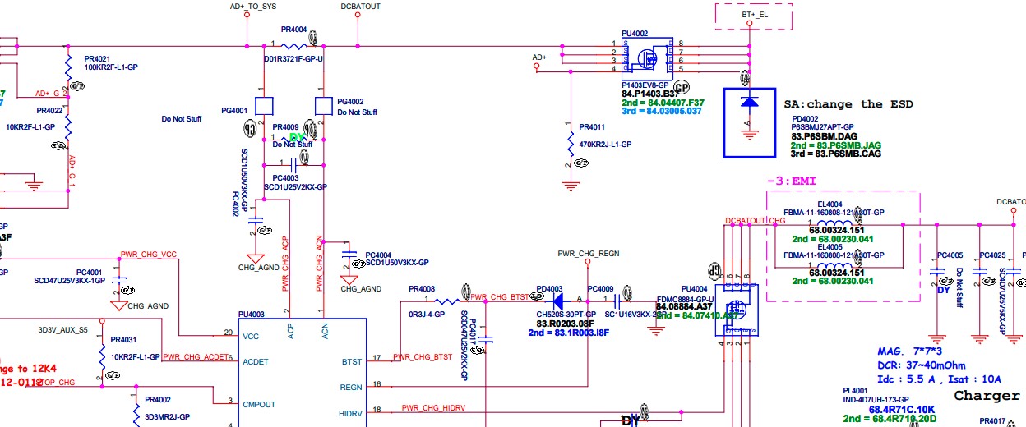Click the PC4005 capacitor symbol
Image resolution: width=1026 pixels, height=427 pixels.
(x=936, y=270)
